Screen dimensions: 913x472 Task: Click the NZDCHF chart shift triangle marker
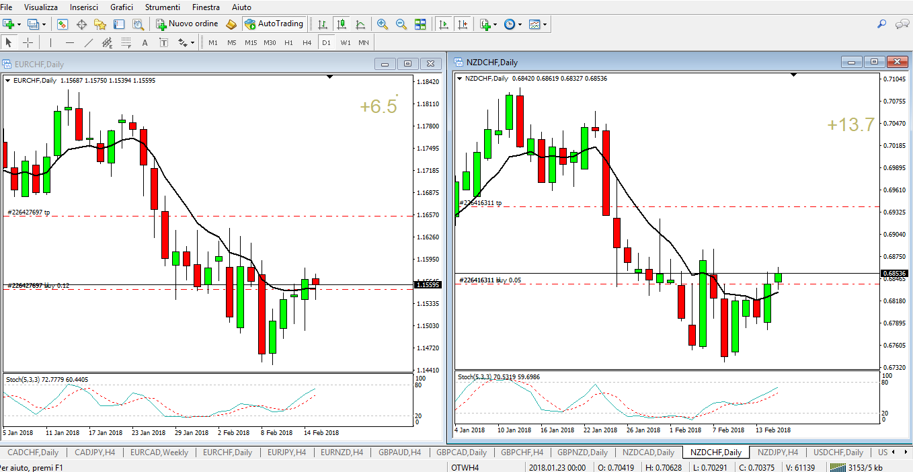coord(794,75)
